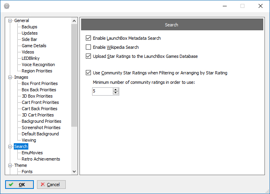Open the Images settings section
This screenshot has width=270, height=194.
[21, 77]
